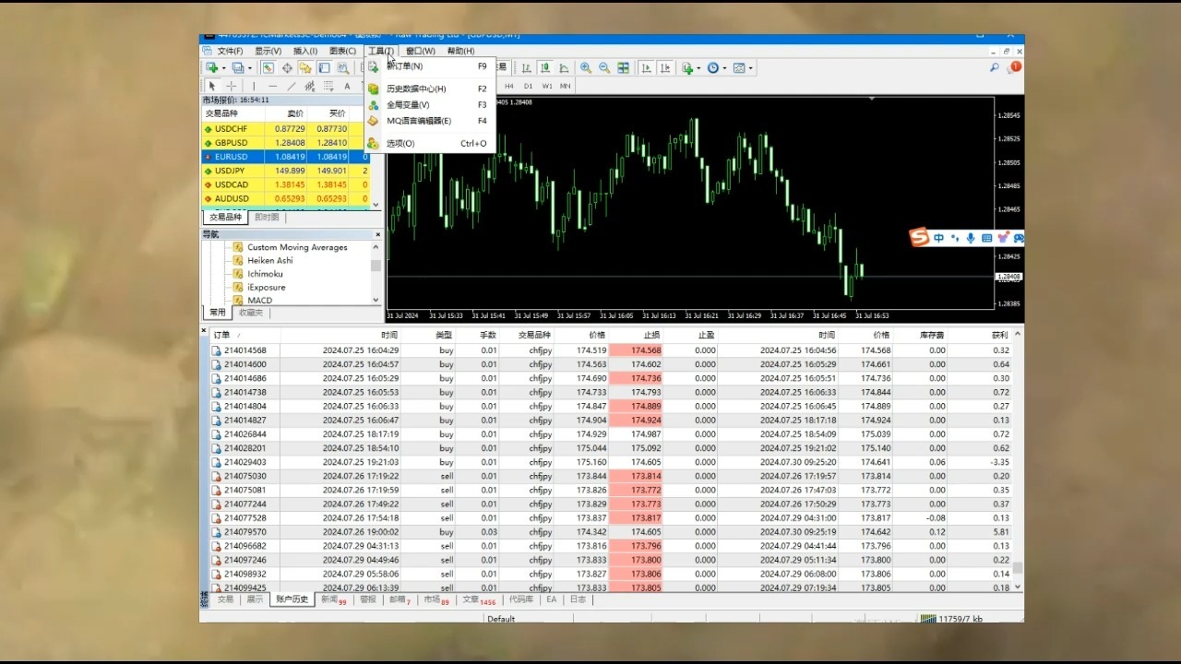Zoom out on the chart
Screen dimensions: 1181x664
604,67
